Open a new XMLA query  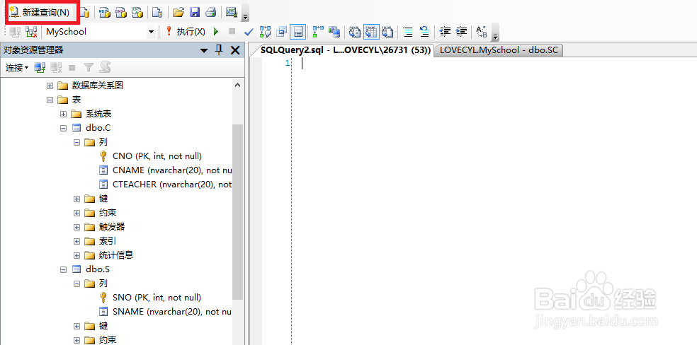(137, 13)
